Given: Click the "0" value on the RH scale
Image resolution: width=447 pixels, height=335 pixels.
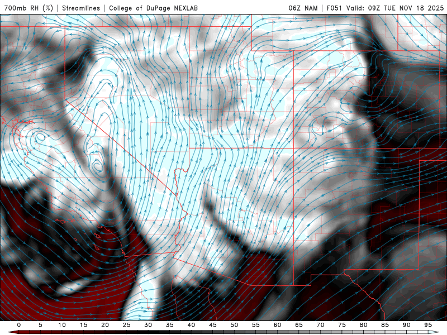Looking at the screenshot, I should pos(19,325).
